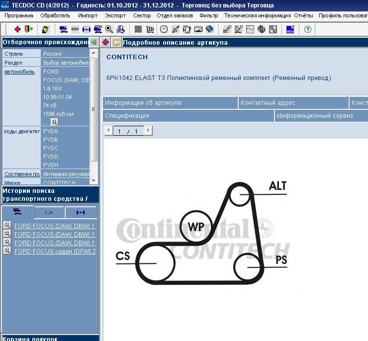The image size is (368, 341).
Task: Click wrench icon under vehicle details
Action: [x=54, y=122]
